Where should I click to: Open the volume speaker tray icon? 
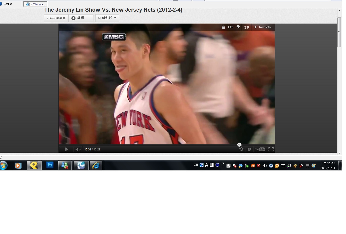coord(265,166)
